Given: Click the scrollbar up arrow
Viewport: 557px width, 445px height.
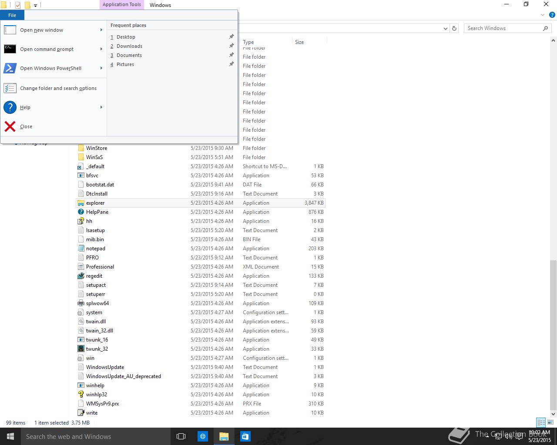Looking at the screenshot, I should click(553, 40).
